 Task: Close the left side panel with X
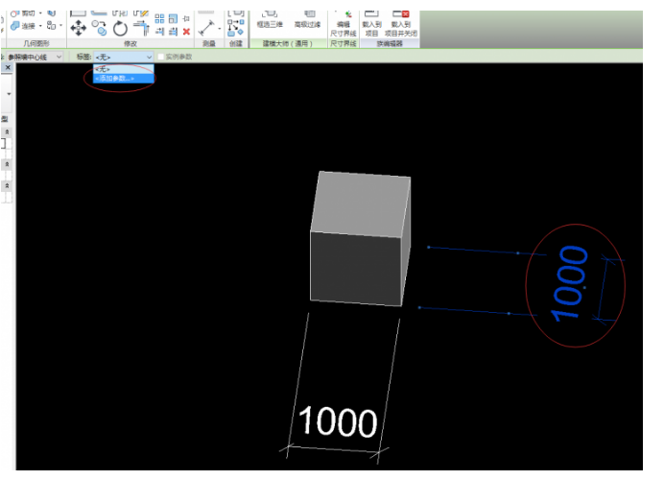point(8,68)
